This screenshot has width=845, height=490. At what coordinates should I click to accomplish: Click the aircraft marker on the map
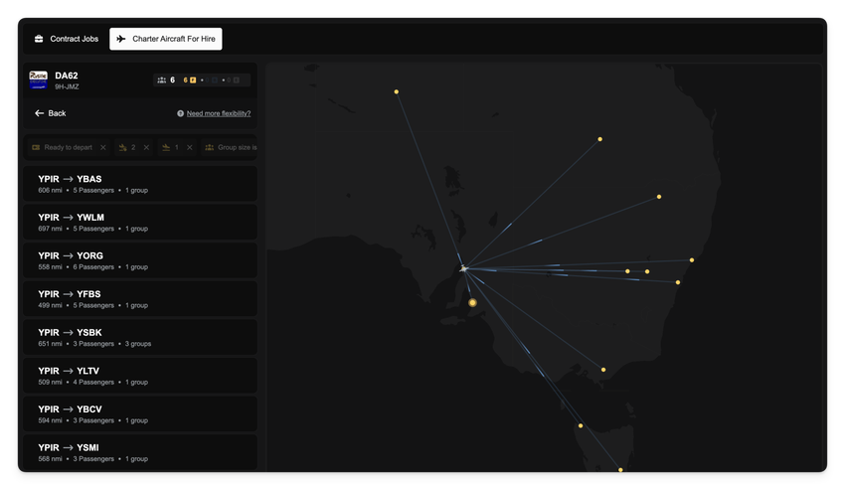[463, 268]
